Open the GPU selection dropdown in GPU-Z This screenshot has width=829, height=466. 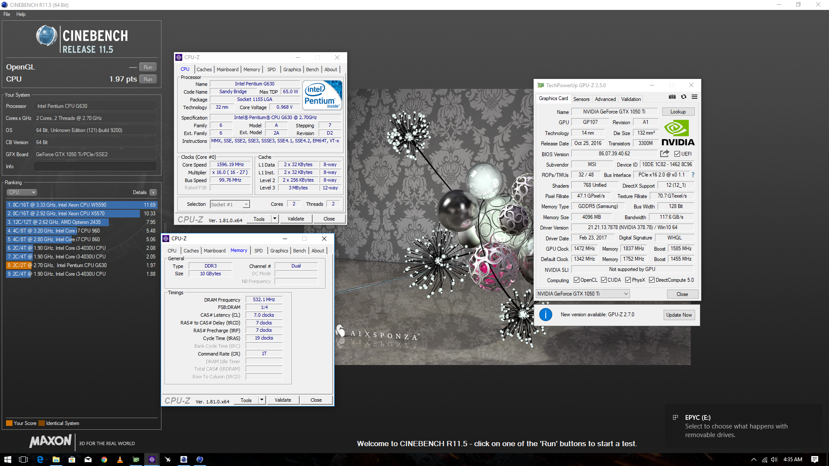click(582, 294)
